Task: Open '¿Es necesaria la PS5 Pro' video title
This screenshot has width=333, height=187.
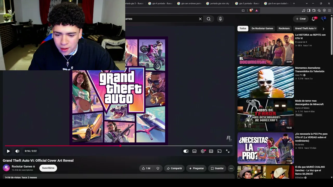Action: [311, 137]
